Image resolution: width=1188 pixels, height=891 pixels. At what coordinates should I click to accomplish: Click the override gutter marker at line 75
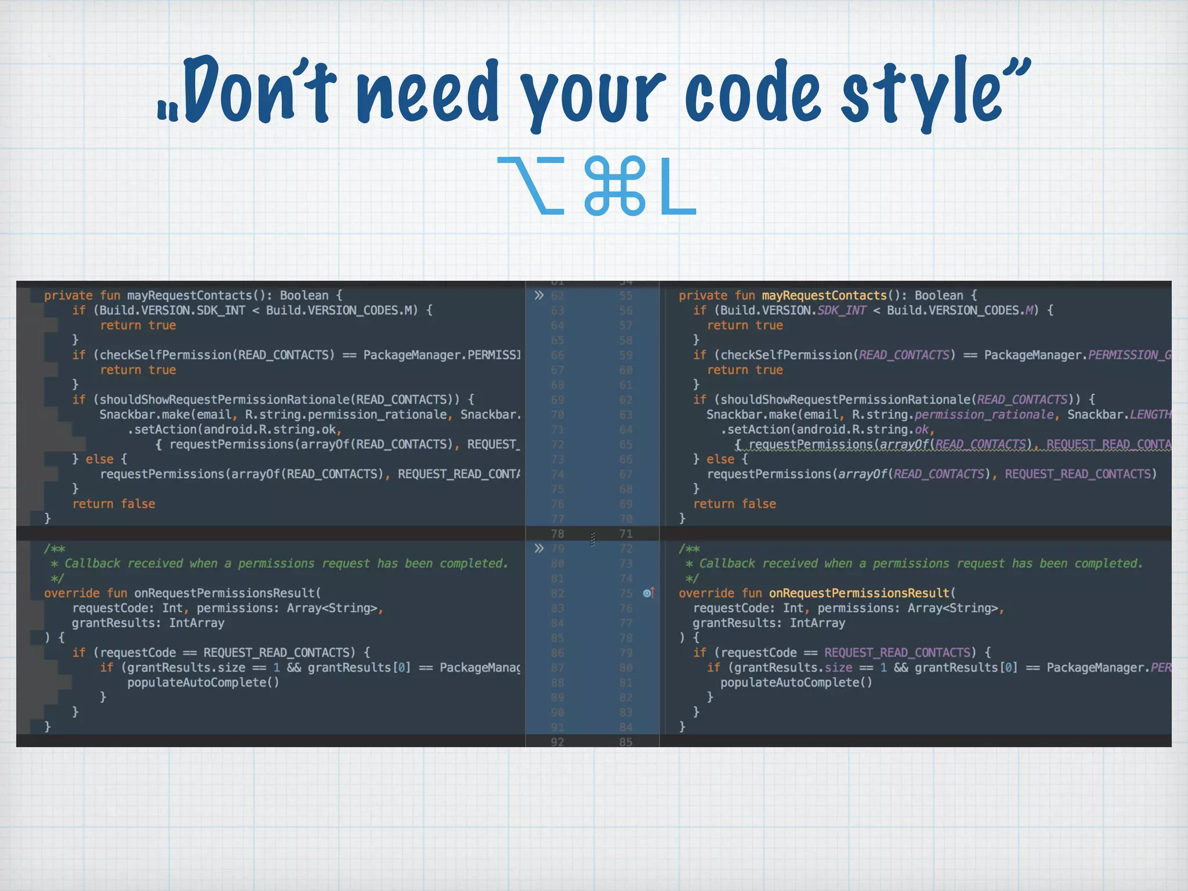tap(649, 593)
